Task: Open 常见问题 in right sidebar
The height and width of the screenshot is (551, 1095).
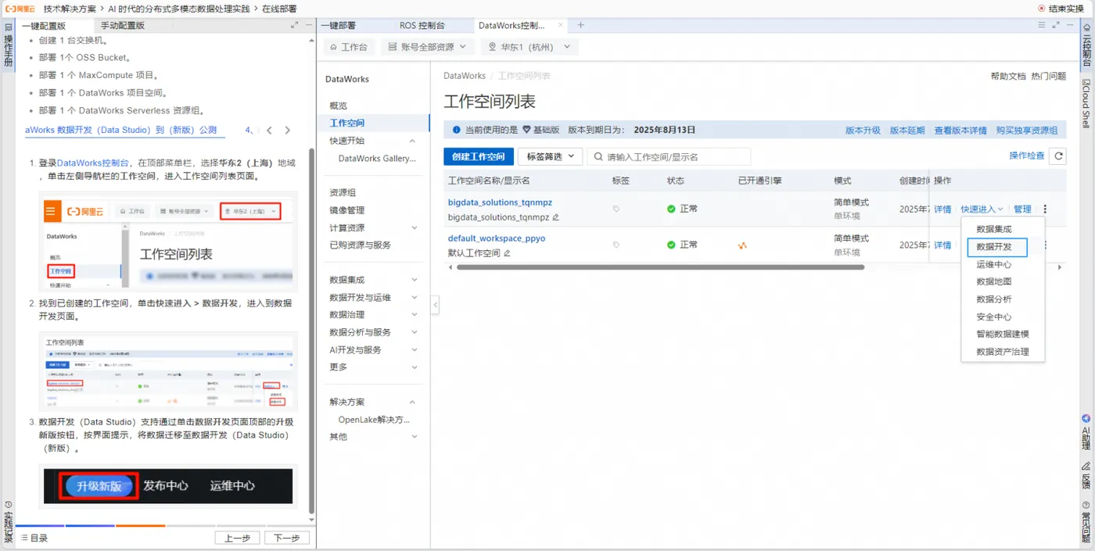Action: (x=1086, y=521)
